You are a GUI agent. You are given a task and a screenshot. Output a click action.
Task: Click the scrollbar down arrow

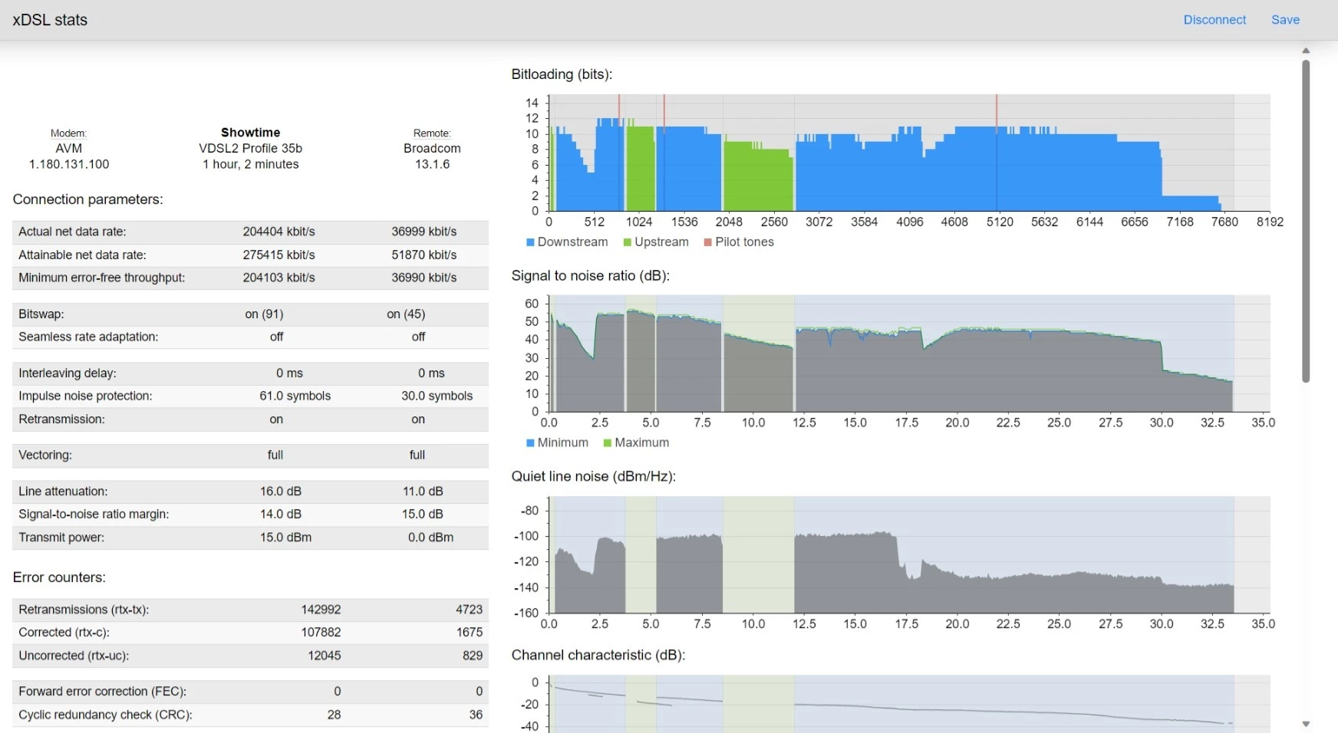pos(1306,724)
